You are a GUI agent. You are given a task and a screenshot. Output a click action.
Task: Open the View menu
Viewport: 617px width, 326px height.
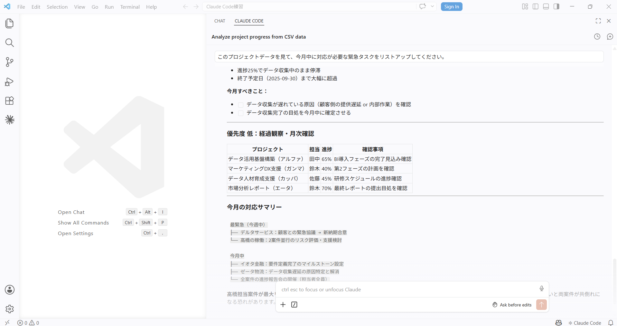pyautogui.click(x=79, y=7)
